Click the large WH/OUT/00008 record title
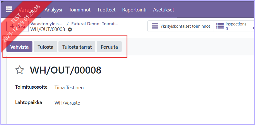 [x=65, y=70]
